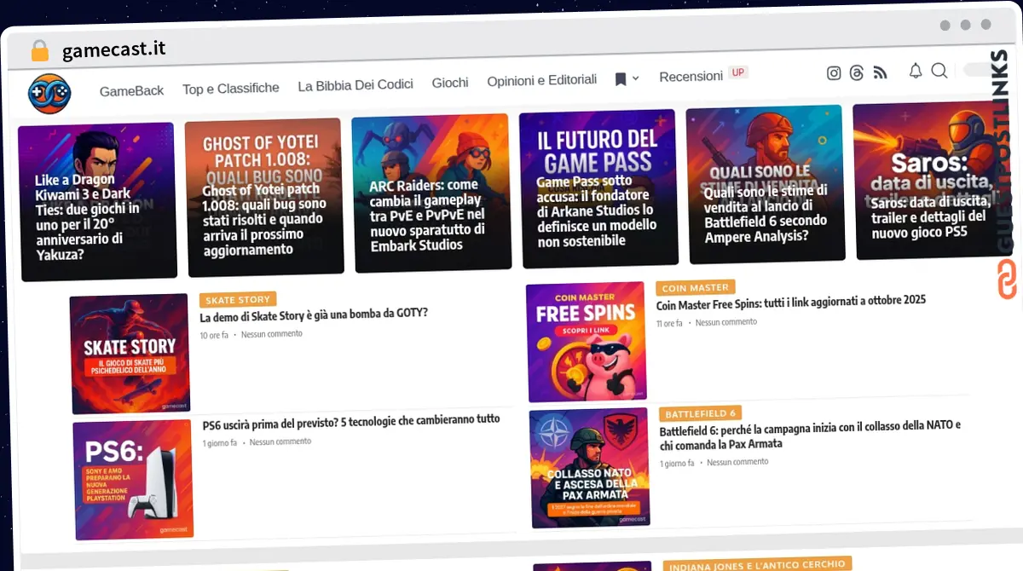This screenshot has width=1023, height=571.
Task: Open the GameBack menu item
Action: click(x=131, y=90)
